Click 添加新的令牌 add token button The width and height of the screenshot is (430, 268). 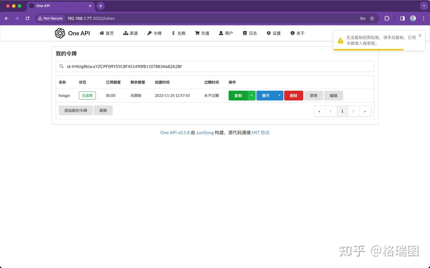coord(76,110)
